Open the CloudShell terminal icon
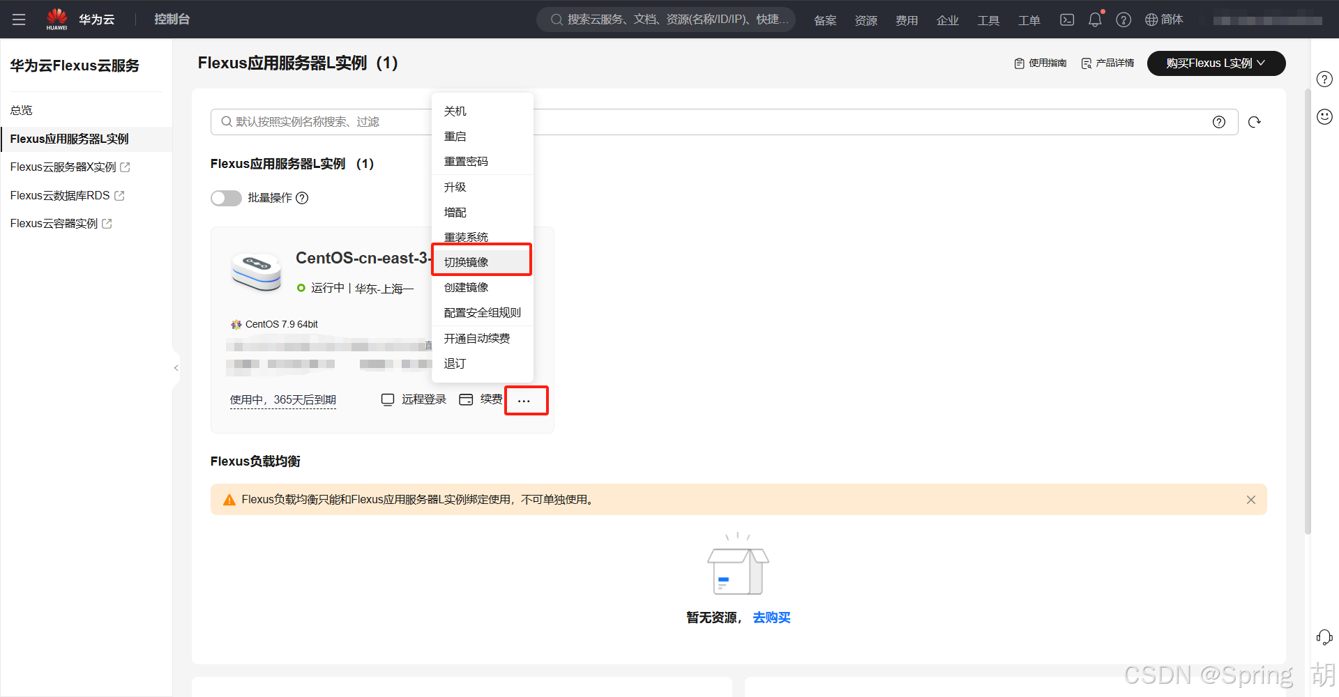The height and width of the screenshot is (697, 1339). click(x=1067, y=20)
